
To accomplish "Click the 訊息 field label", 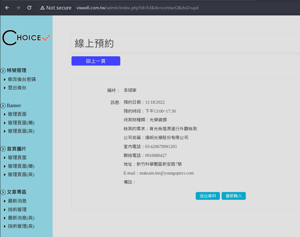I will pos(115,102).
